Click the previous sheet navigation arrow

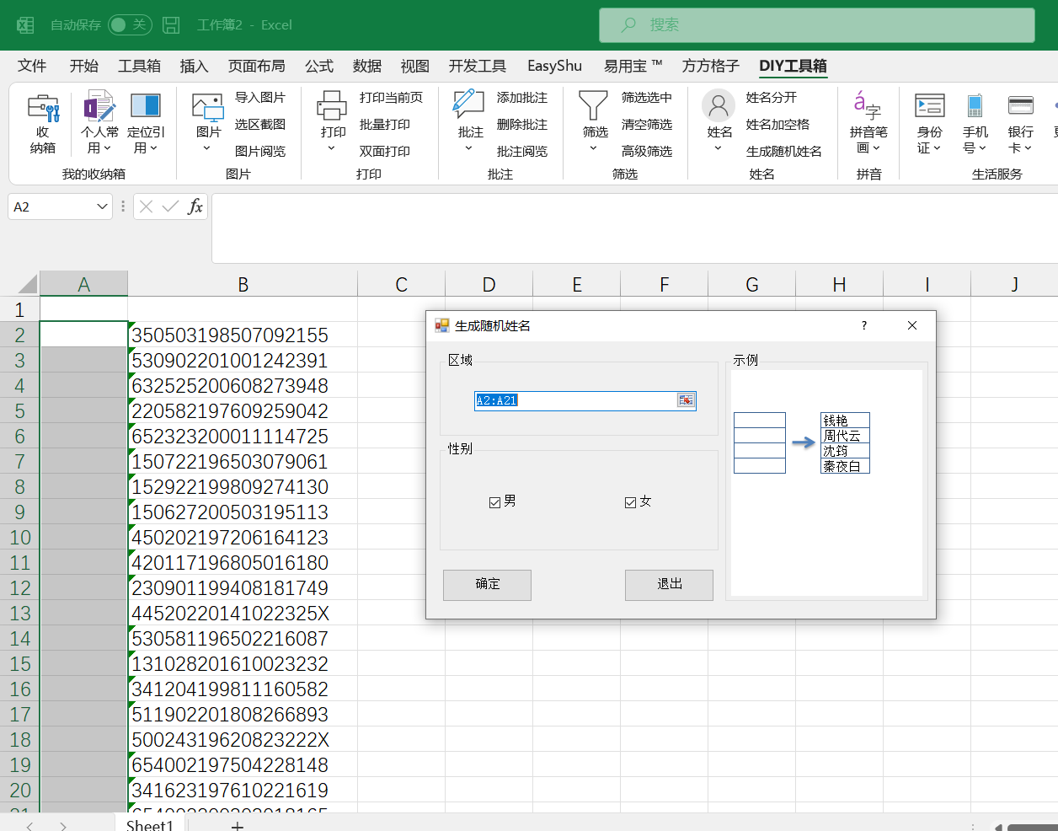click(x=29, y=826)
